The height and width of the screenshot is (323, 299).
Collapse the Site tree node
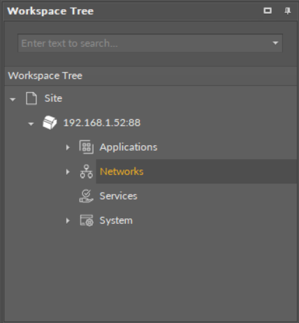13,100
